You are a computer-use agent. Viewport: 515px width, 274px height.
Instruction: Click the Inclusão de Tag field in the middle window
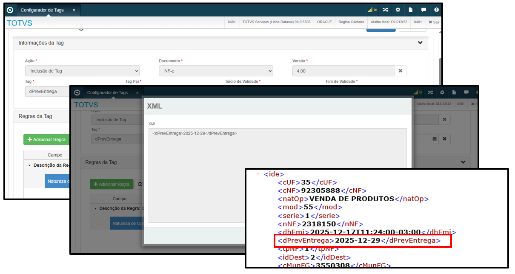pyautogui.click(x=117, y=120)
